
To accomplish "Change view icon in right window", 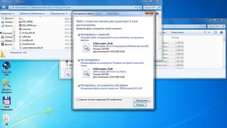I will tap(205, 32).
